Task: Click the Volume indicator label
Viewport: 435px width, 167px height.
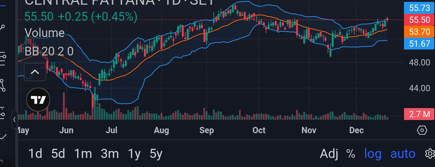Action: 44,33
